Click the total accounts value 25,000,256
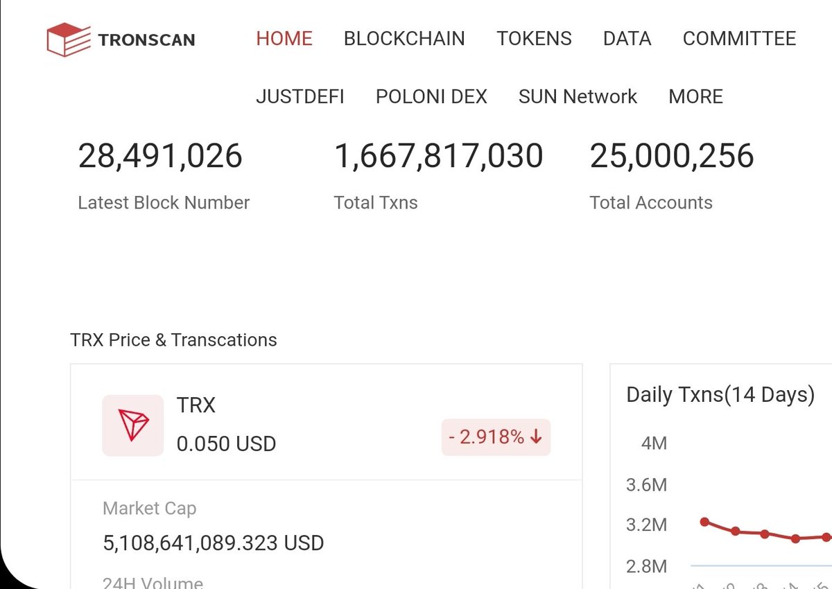 tap(672, 156)
